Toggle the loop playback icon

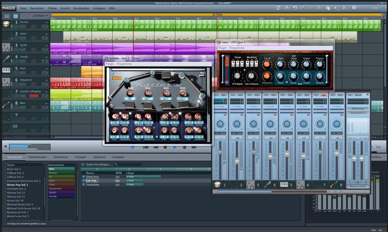132,148
